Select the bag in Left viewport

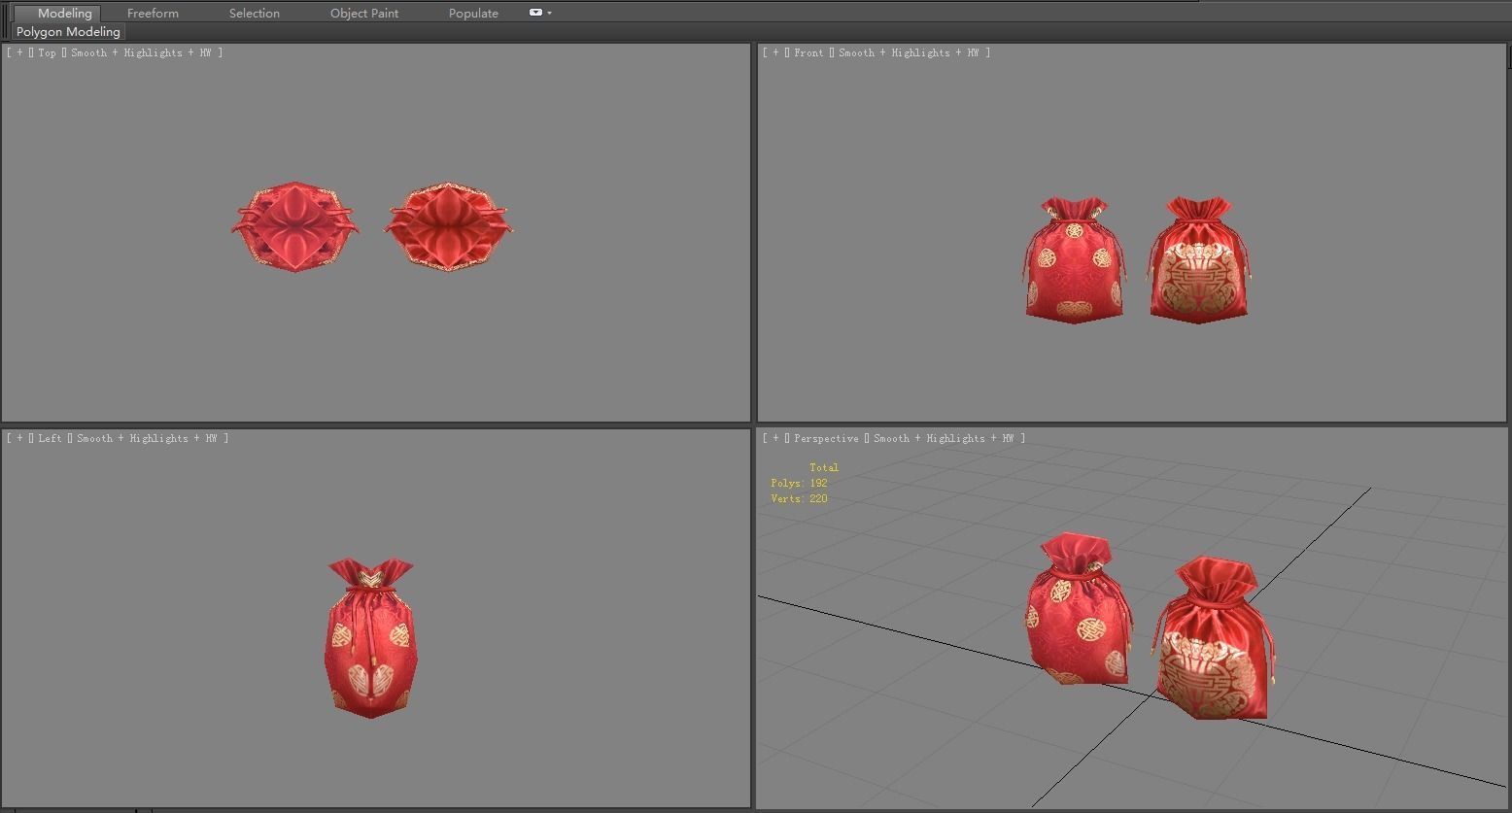click(369, 638)
